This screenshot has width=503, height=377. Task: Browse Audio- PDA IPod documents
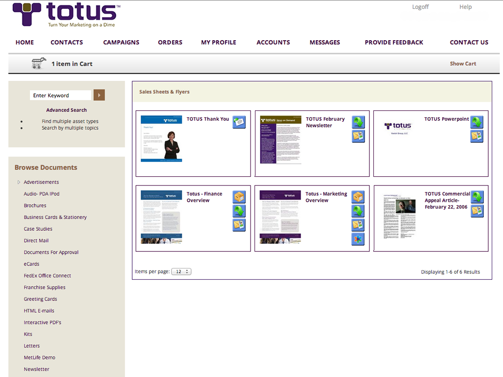[41, 193]
